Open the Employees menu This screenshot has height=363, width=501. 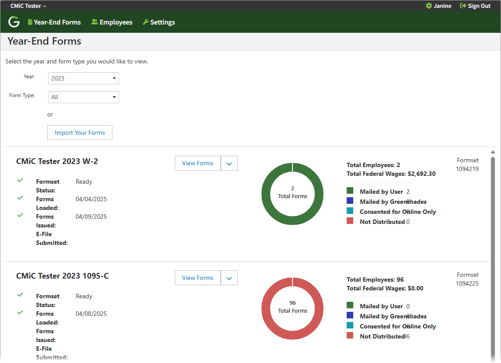112,22
